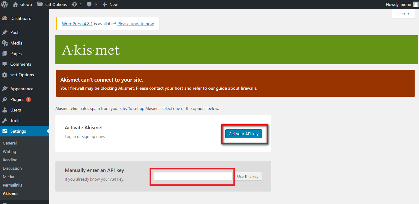Click the home icon beside sitewp

[x=15, y=4]
